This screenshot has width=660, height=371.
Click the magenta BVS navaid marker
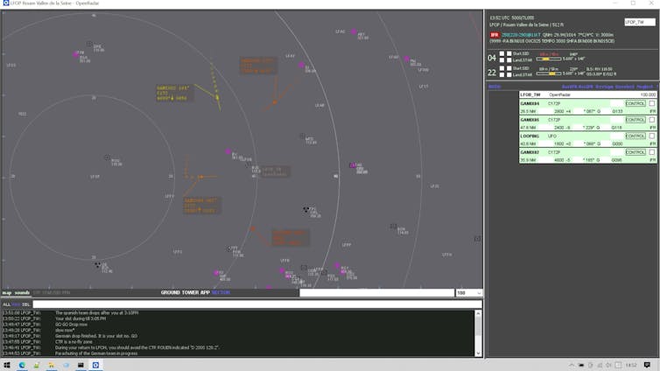click(78, 54)
